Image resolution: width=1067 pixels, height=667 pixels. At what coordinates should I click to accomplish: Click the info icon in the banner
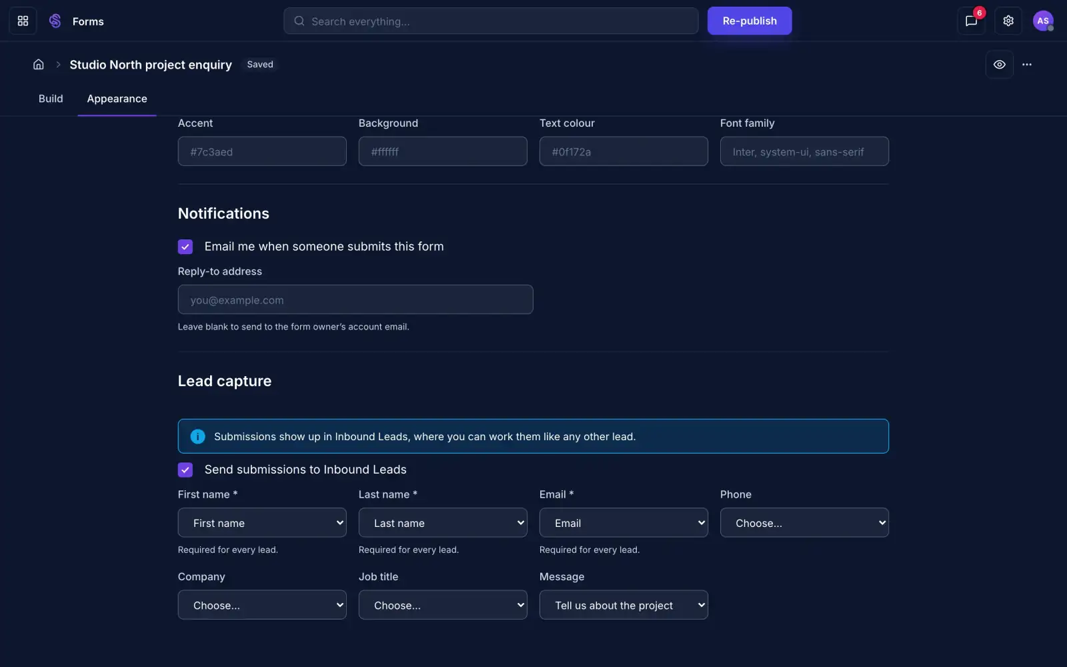[x=198, y=436]
